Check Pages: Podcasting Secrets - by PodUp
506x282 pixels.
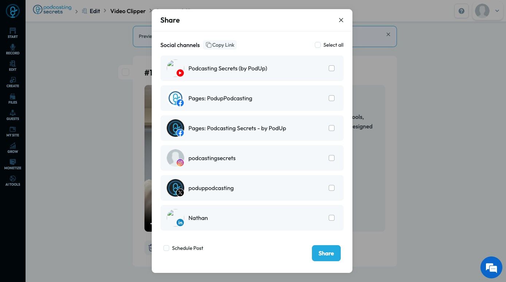332,128
